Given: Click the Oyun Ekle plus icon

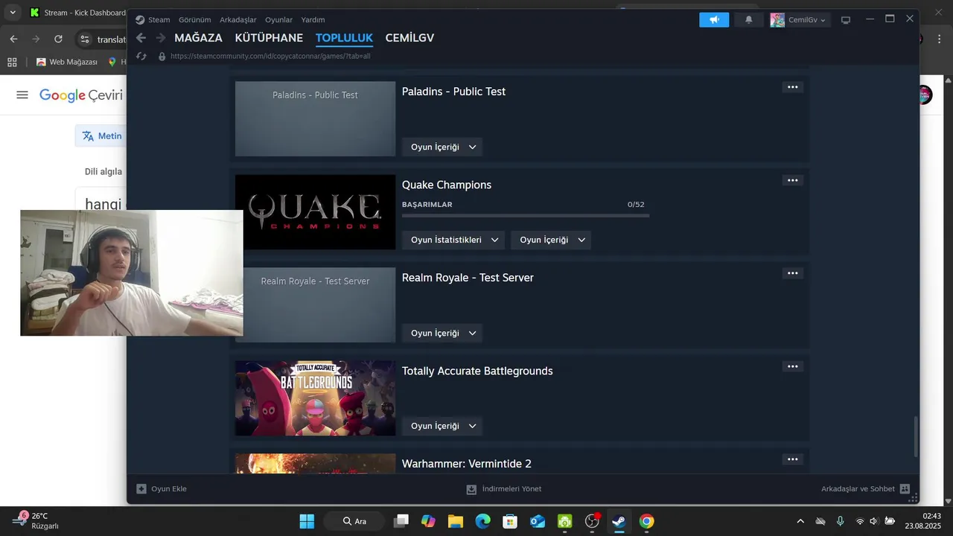Looking at the screenshot, I should pyautogui.click(x=141, y=489).
